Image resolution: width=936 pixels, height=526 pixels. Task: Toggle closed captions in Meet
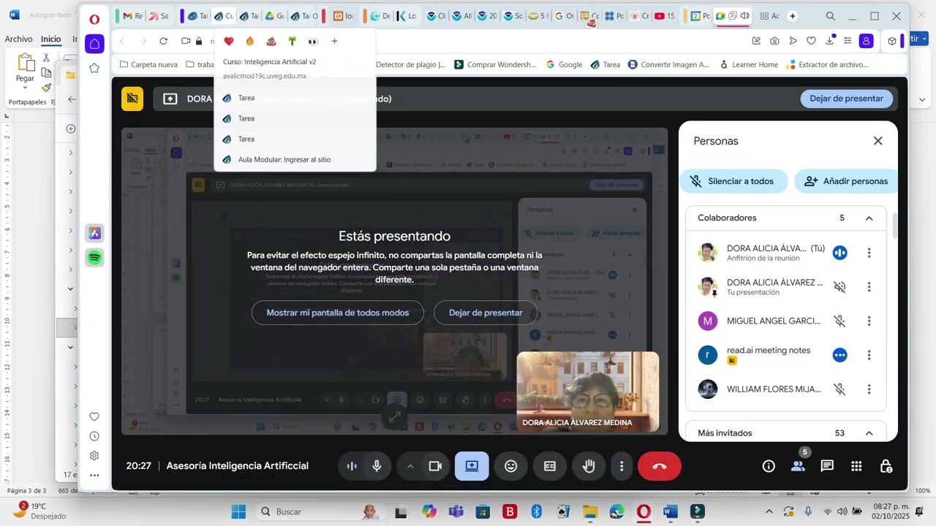pyautogui.click(x=550, y=466)
